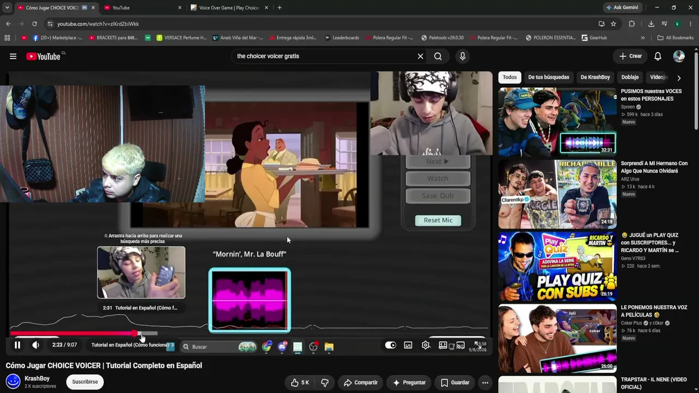Screen dimensions: 699x393
Task: Open the PLAY QUIZ CON SUBS thumbnail
Action: coord(558,266)
